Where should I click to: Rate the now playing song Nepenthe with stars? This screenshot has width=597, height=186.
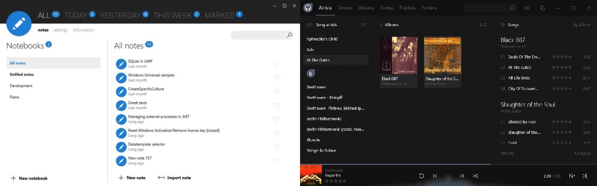point(336,181)
